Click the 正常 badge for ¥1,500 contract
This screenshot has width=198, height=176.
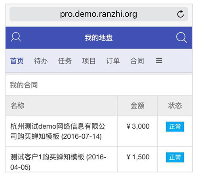click(x=175, y=157)
